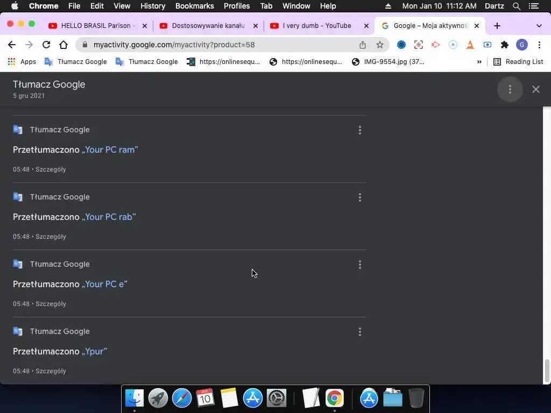View Szczegóły for 'Your PC rab' entry
This screenshot has height=413, width=551.
(x=51, y=237)
